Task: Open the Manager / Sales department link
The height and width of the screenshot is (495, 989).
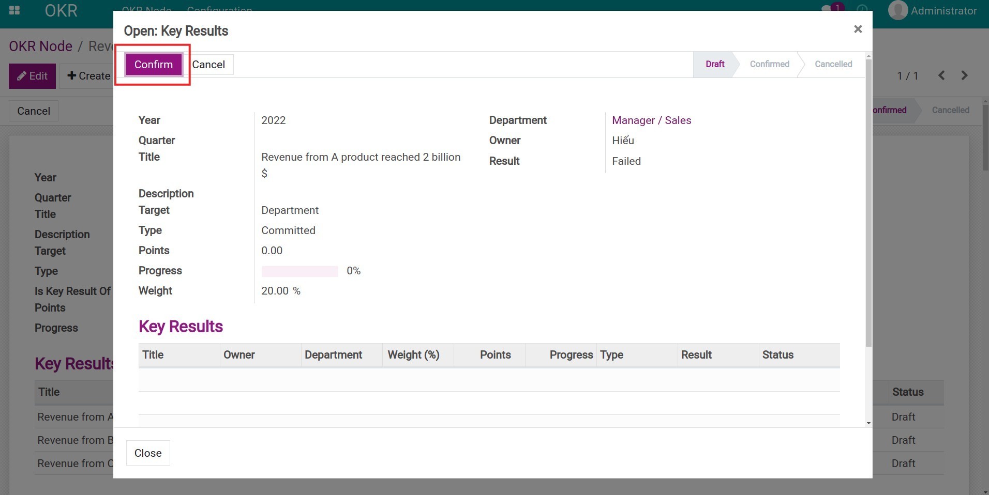Action: click(x=651, y=120)
